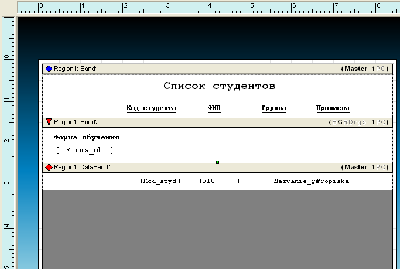The width and height of the screenshot is (400, 269).
Task: Select the Region1: Band2 header bar
Action: pos(218,122)
